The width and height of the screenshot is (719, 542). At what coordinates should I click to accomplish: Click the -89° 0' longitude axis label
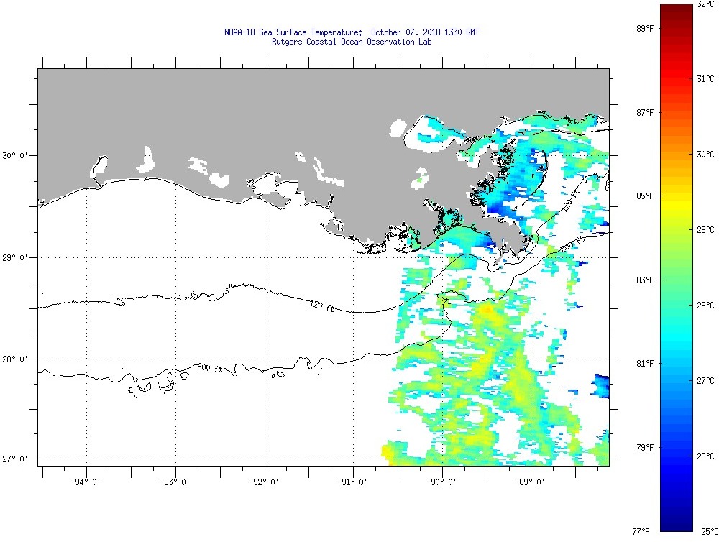(528, 482)
